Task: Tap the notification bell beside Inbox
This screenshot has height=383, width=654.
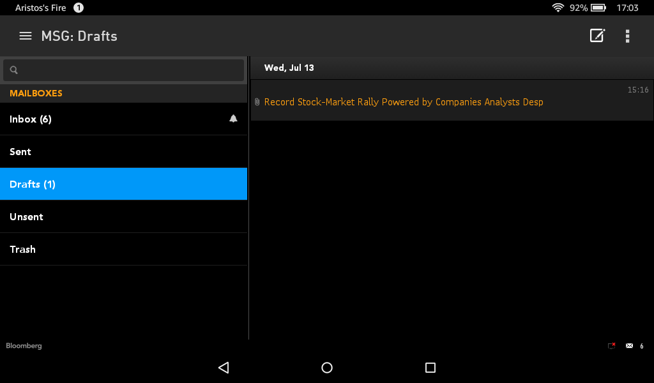Action: (233, 118)
